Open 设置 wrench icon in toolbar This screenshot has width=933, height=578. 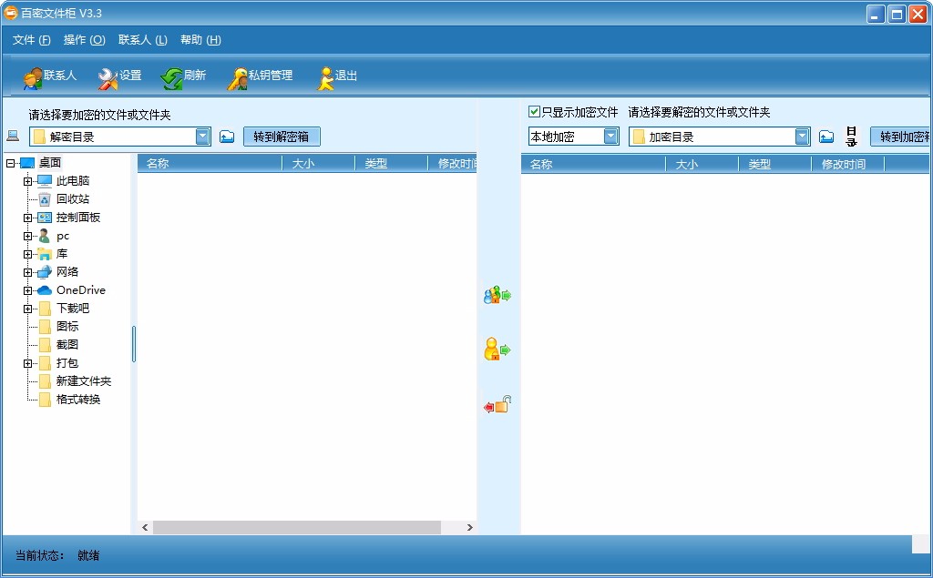pyautogui.click(x=108, y=78)
